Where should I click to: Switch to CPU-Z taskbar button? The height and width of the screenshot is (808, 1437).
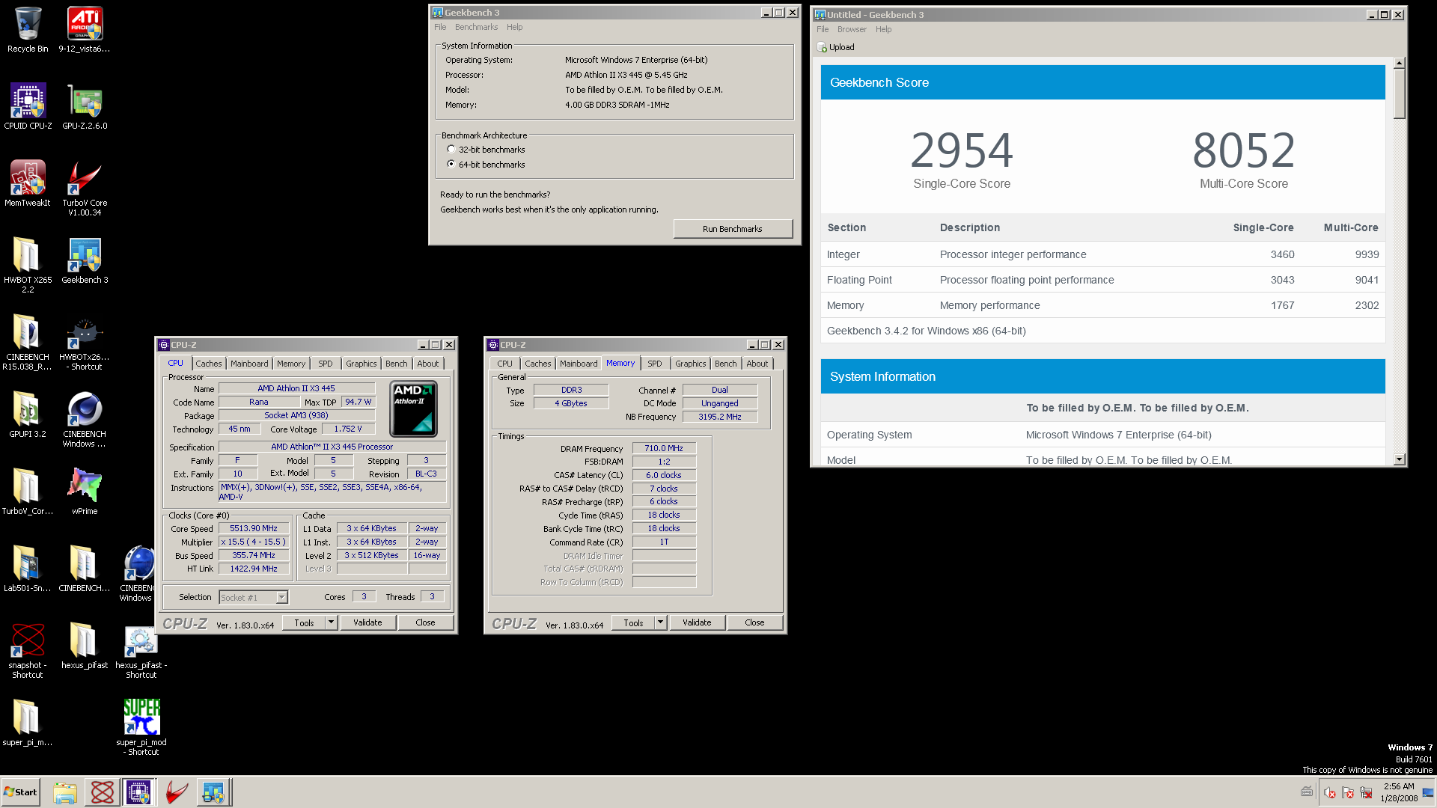[138, 792]
